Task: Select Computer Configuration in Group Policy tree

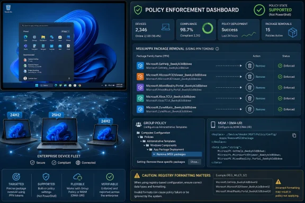Action: coord(154,133)
